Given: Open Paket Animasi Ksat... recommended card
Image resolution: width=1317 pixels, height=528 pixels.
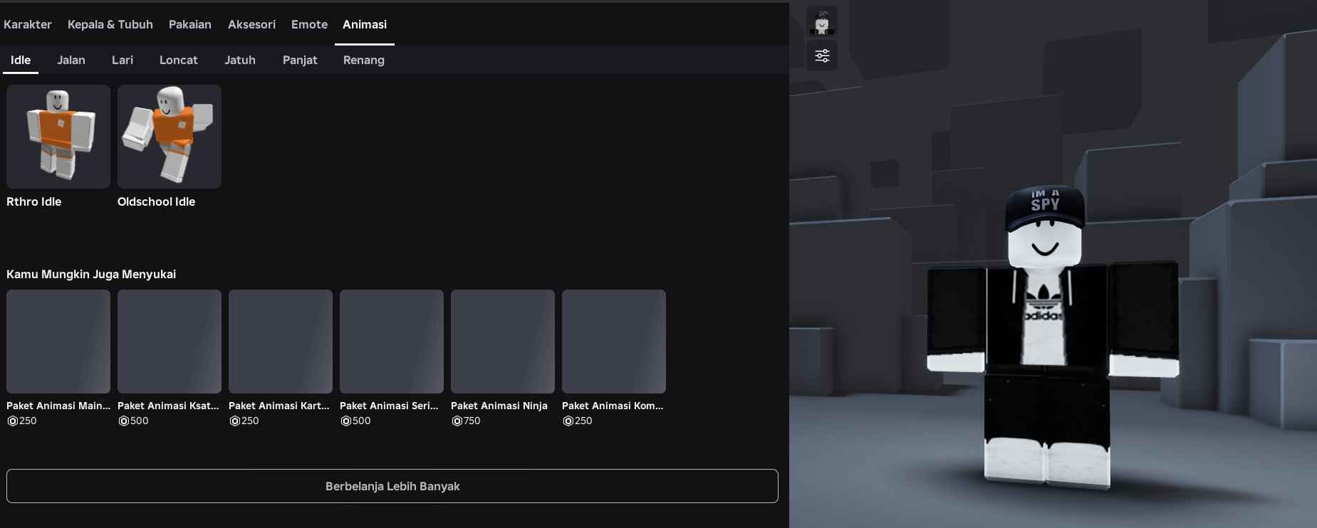Looking at the screenshot, I should [170, 342].
